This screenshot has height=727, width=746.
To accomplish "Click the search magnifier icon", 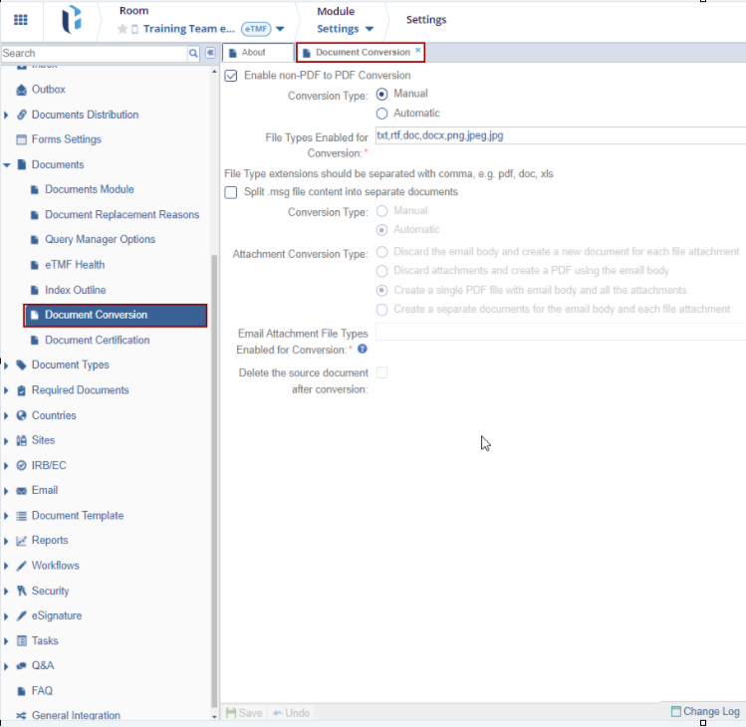I will tap(193, 53).
